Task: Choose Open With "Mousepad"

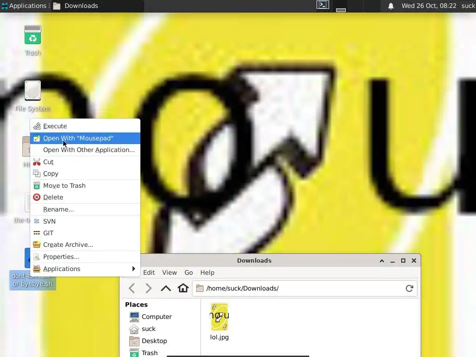Action: click(x=85, y=138)
